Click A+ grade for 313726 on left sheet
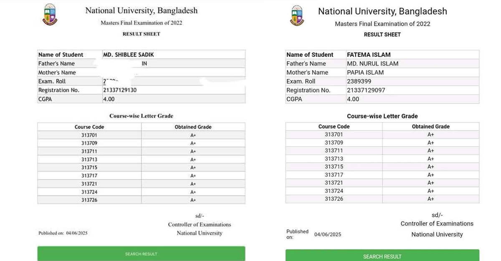The height and width of the screenshot is (261, 501). (193, 200)
